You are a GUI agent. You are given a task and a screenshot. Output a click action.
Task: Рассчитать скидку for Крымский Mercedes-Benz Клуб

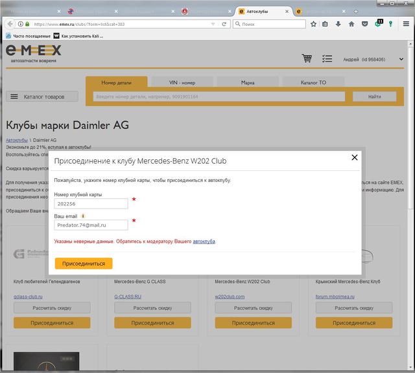click(x=354, y=308)
